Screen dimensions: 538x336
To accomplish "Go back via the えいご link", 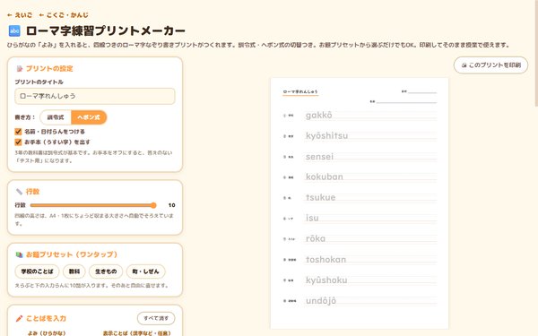I will (x=20, y=15).
